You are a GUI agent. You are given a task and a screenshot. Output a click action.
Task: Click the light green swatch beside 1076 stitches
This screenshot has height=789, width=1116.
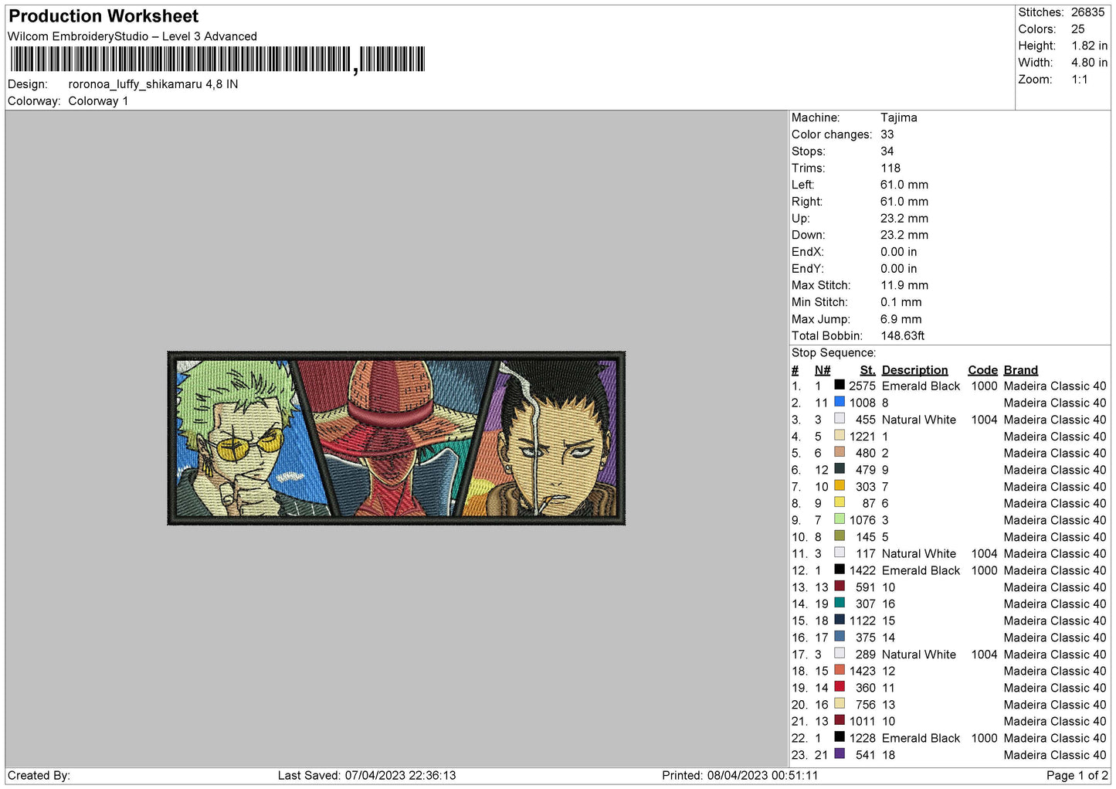(840, 519)
